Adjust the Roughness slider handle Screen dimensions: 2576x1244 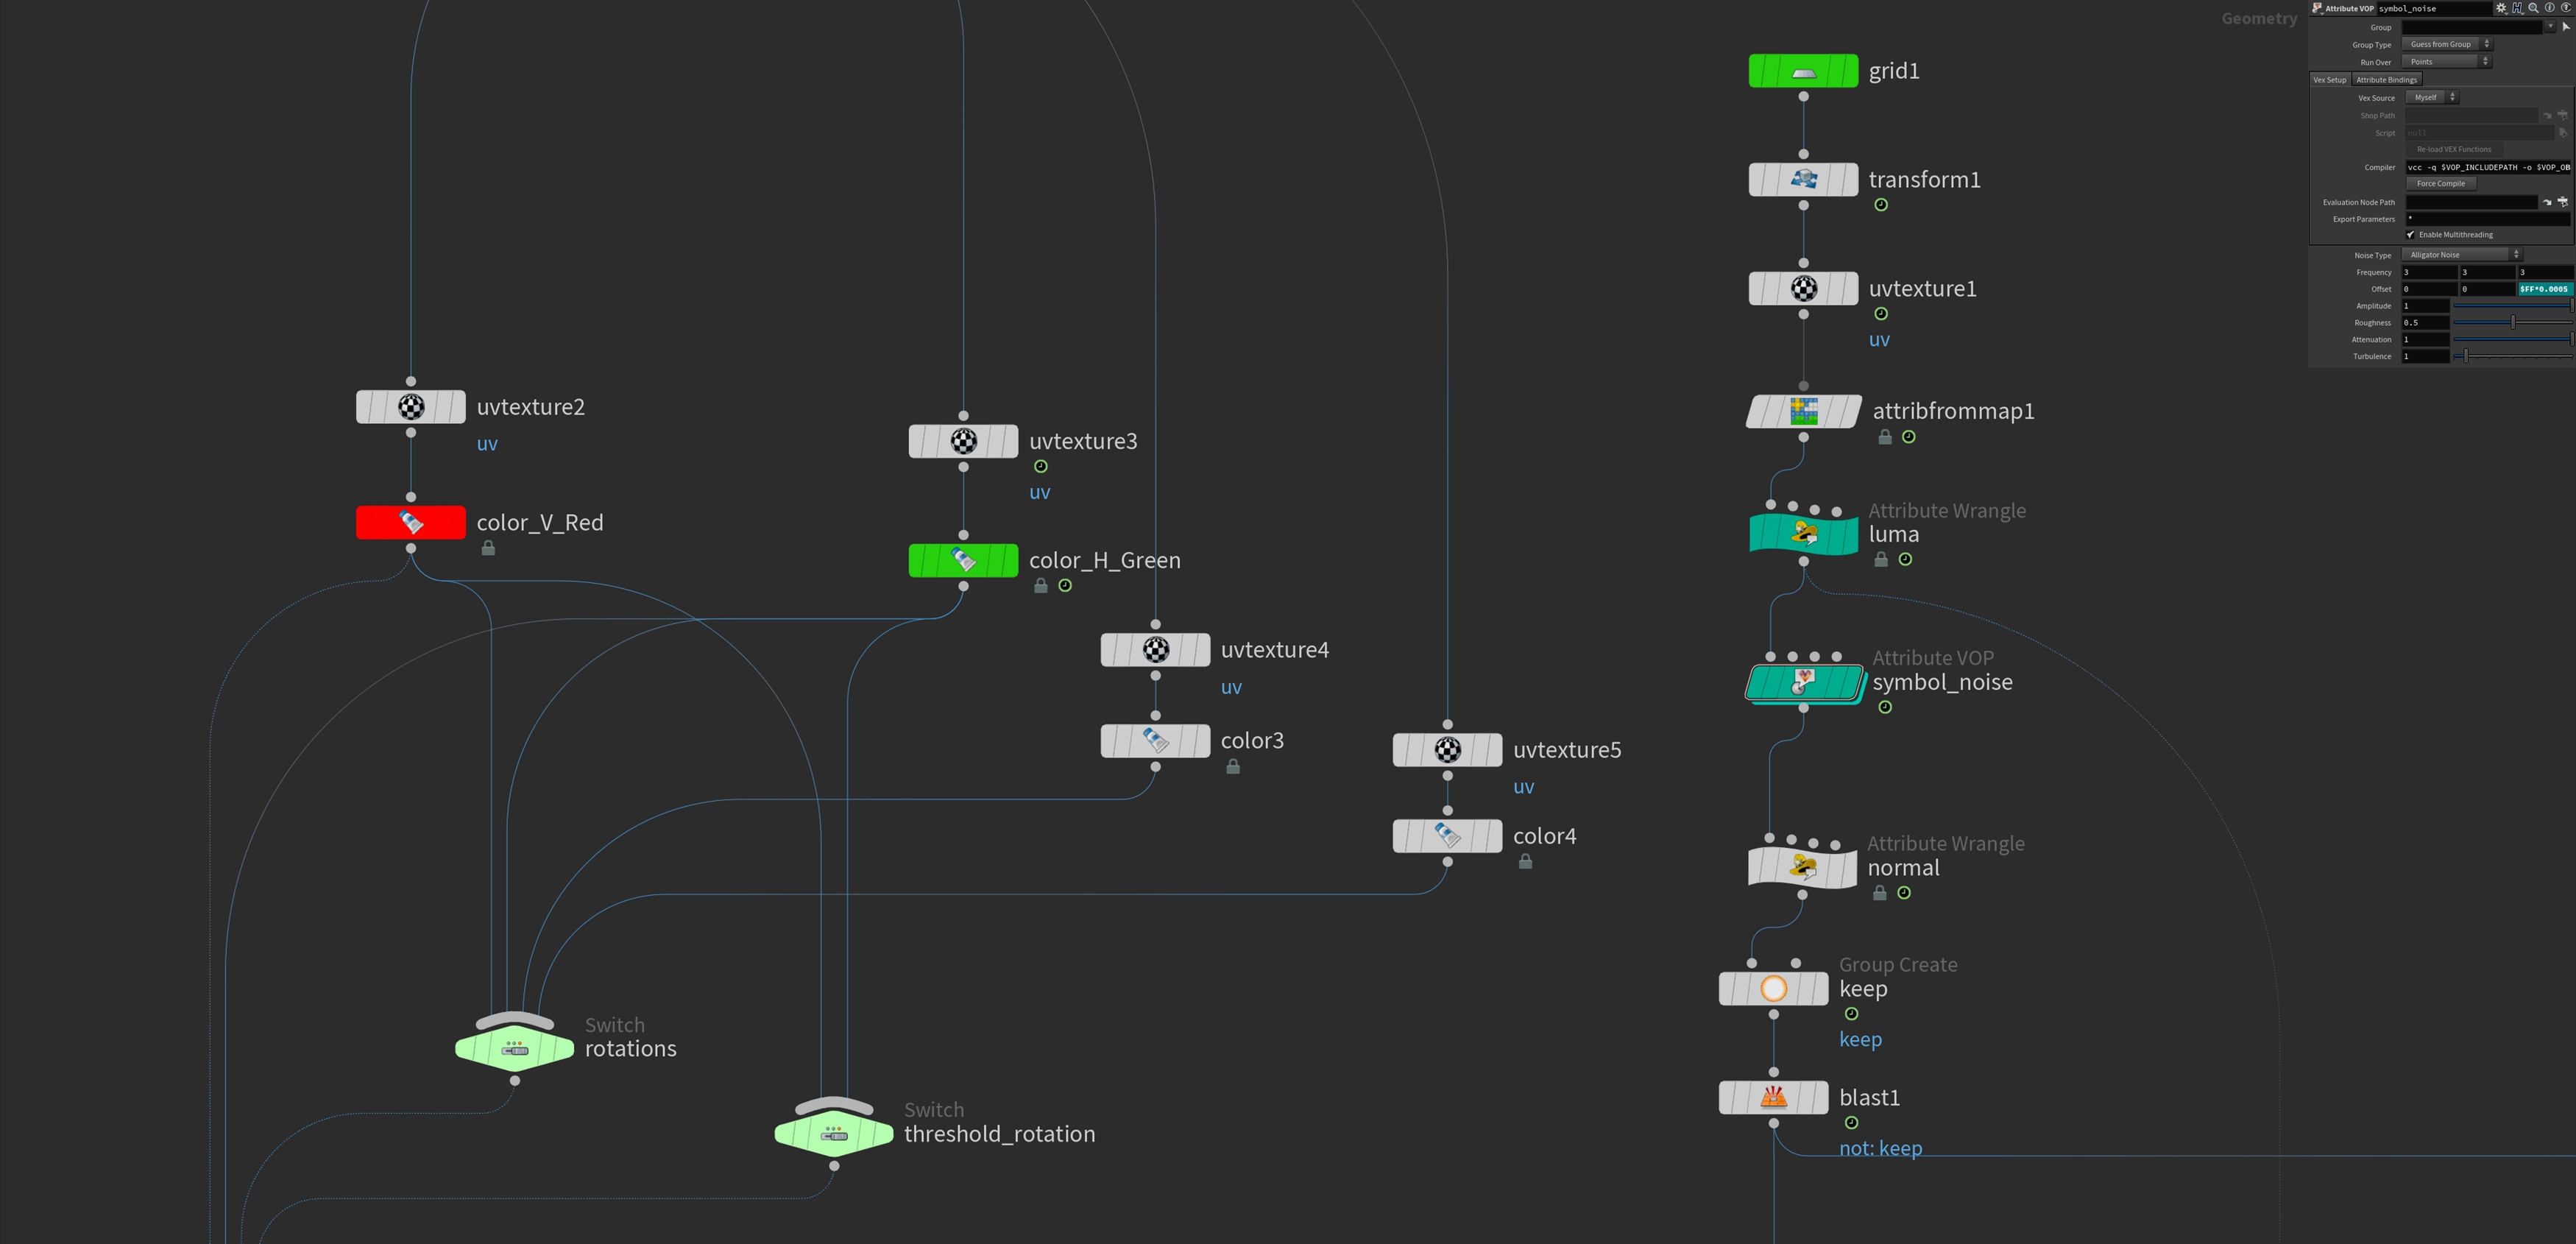2512,322
